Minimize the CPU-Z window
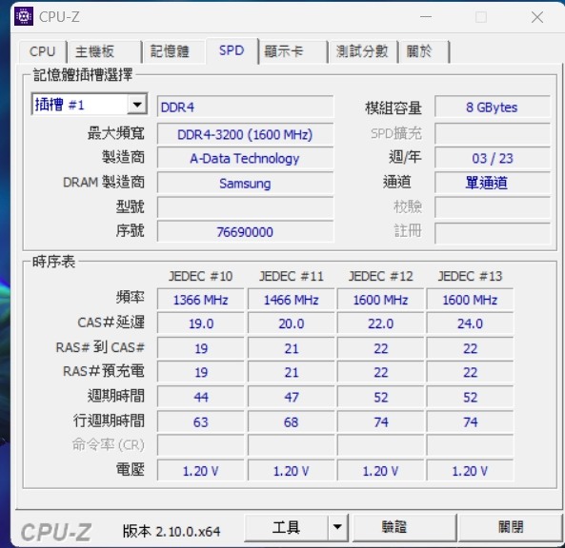565x548 pixels. point(426,16)
